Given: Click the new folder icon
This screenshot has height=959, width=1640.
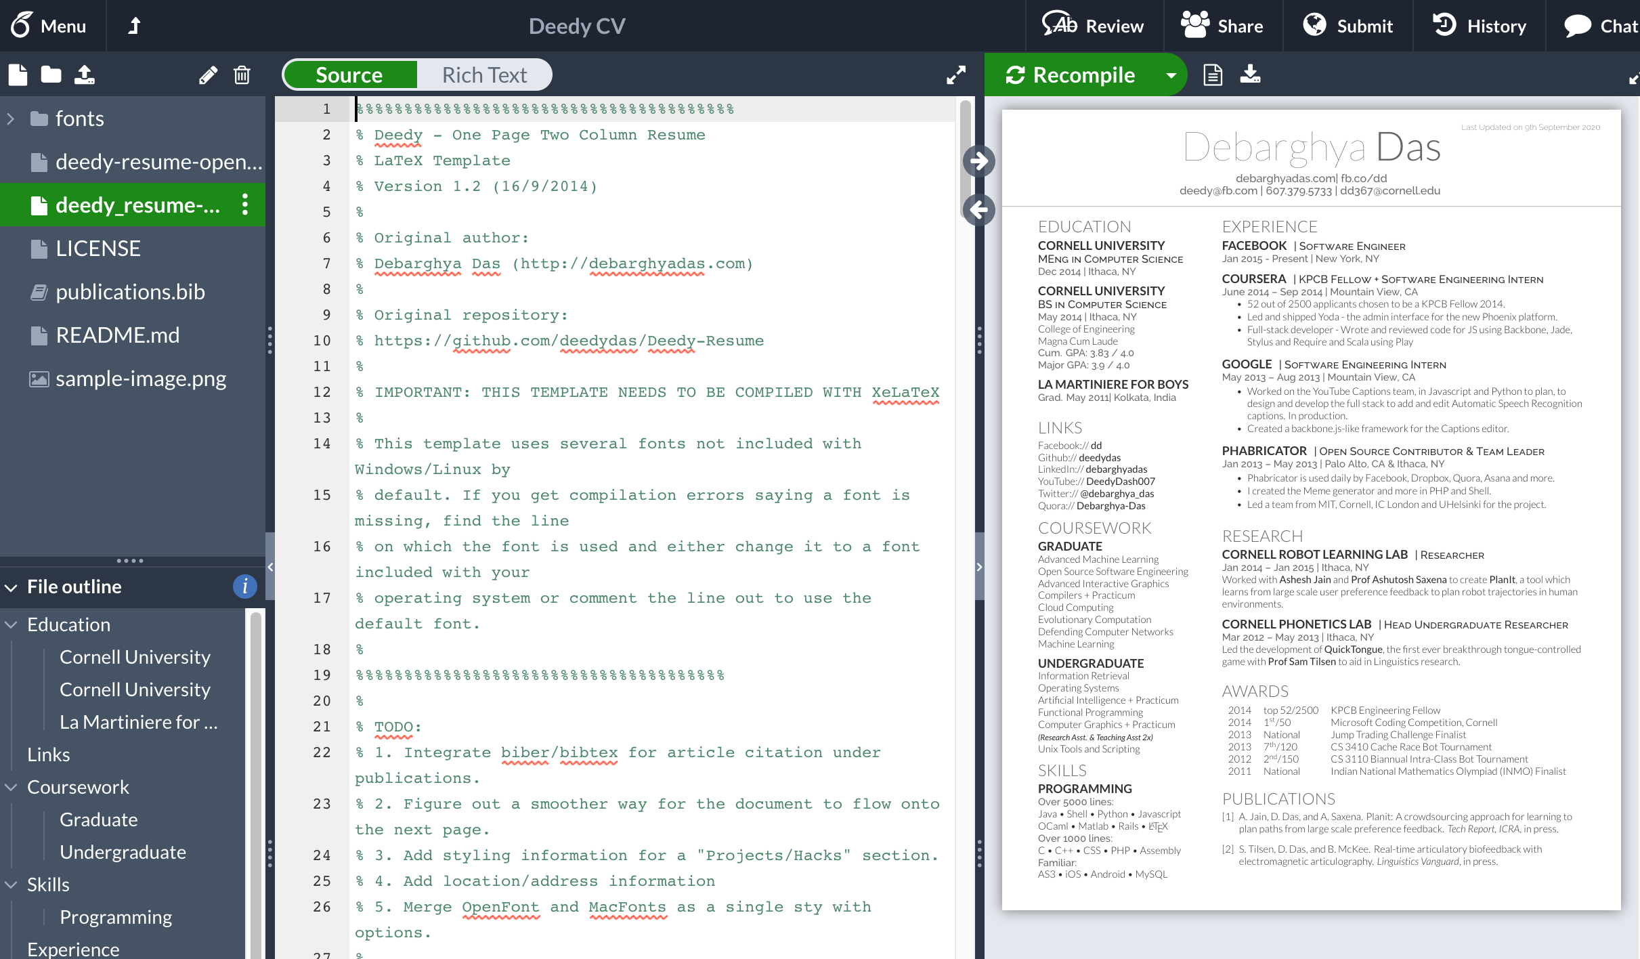Looking at the screenshot, I should pyautogui.click(x=51, y=74).
